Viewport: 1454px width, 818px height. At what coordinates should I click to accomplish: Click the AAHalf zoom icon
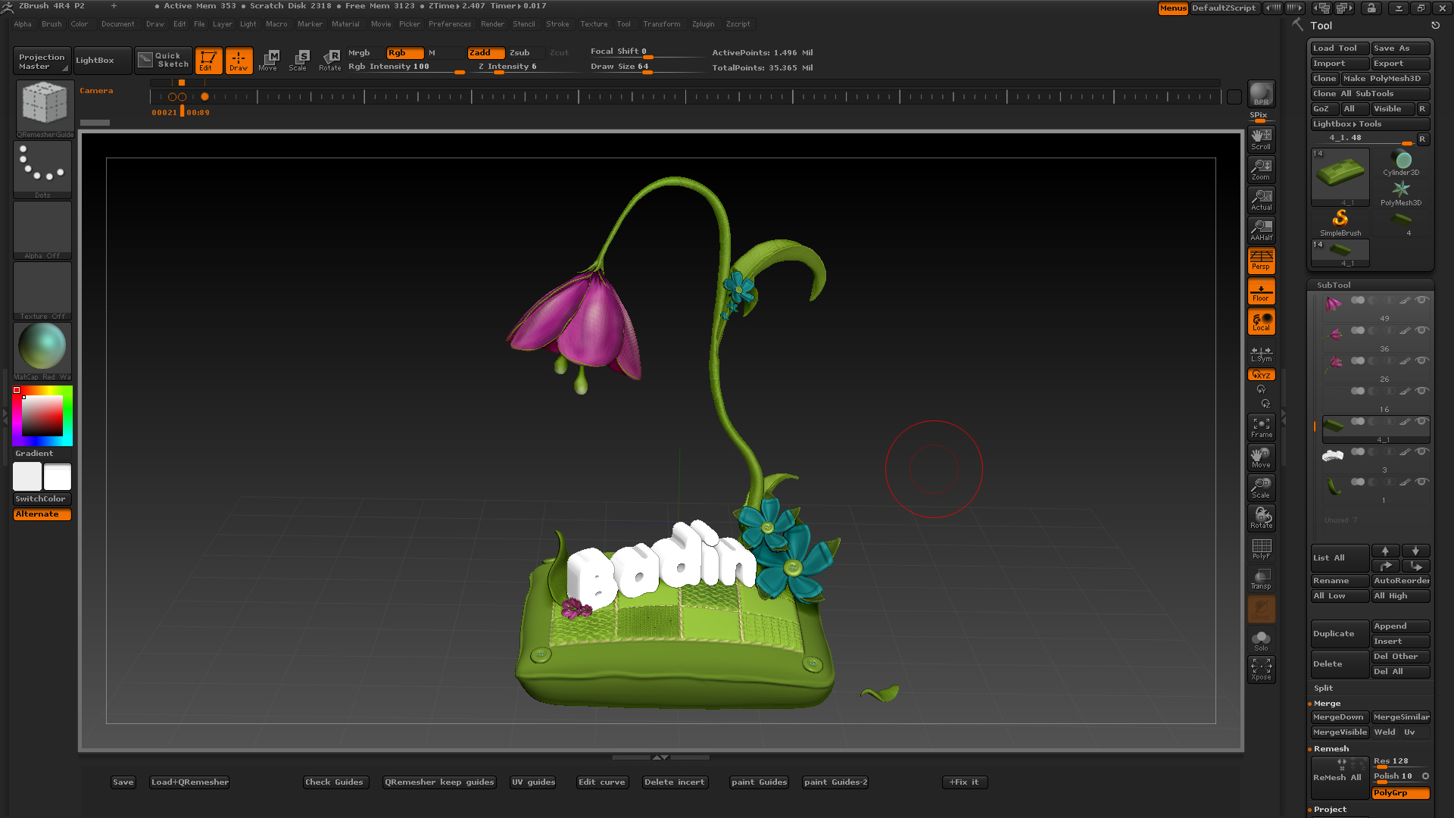pos(1261,230)
